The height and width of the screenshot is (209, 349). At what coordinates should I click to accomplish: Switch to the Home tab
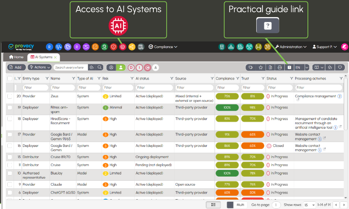(x=16, y=57)
